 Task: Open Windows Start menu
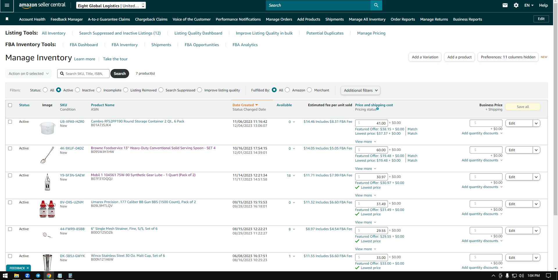pyautogui.click(x=5, y=276)
